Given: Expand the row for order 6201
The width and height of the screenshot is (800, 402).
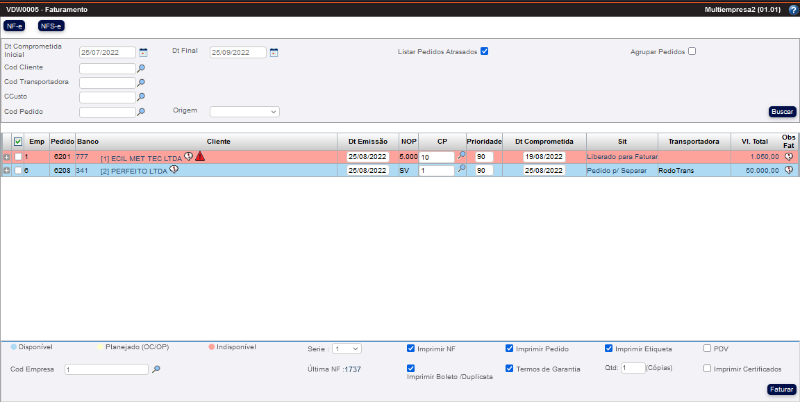Looking at the screenshot, I should click(7, 157).
